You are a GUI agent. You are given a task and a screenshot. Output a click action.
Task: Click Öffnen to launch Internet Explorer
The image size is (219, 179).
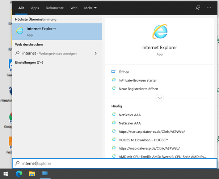(124, 72)
